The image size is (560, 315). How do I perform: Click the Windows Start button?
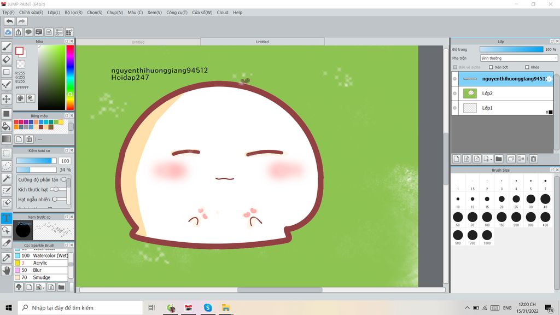coord(9,307)
